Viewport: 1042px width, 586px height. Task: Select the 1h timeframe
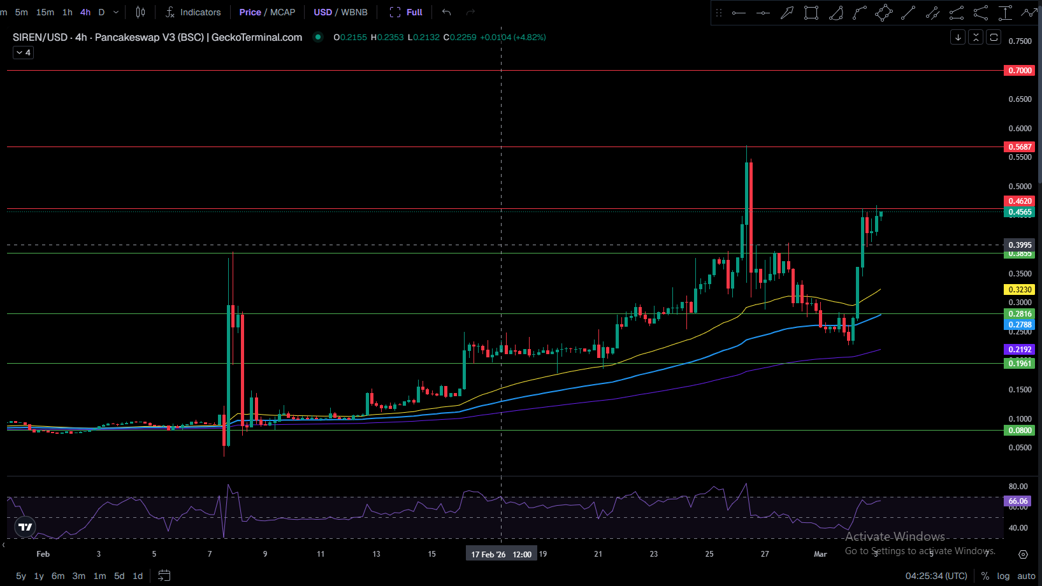(x=67, y=12)
